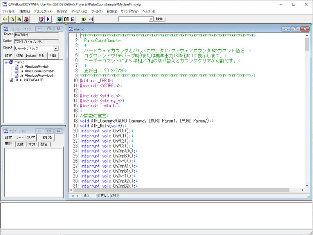Run the program with the blue triangle icon
313x235 pixels.
(x=48, y=19)
